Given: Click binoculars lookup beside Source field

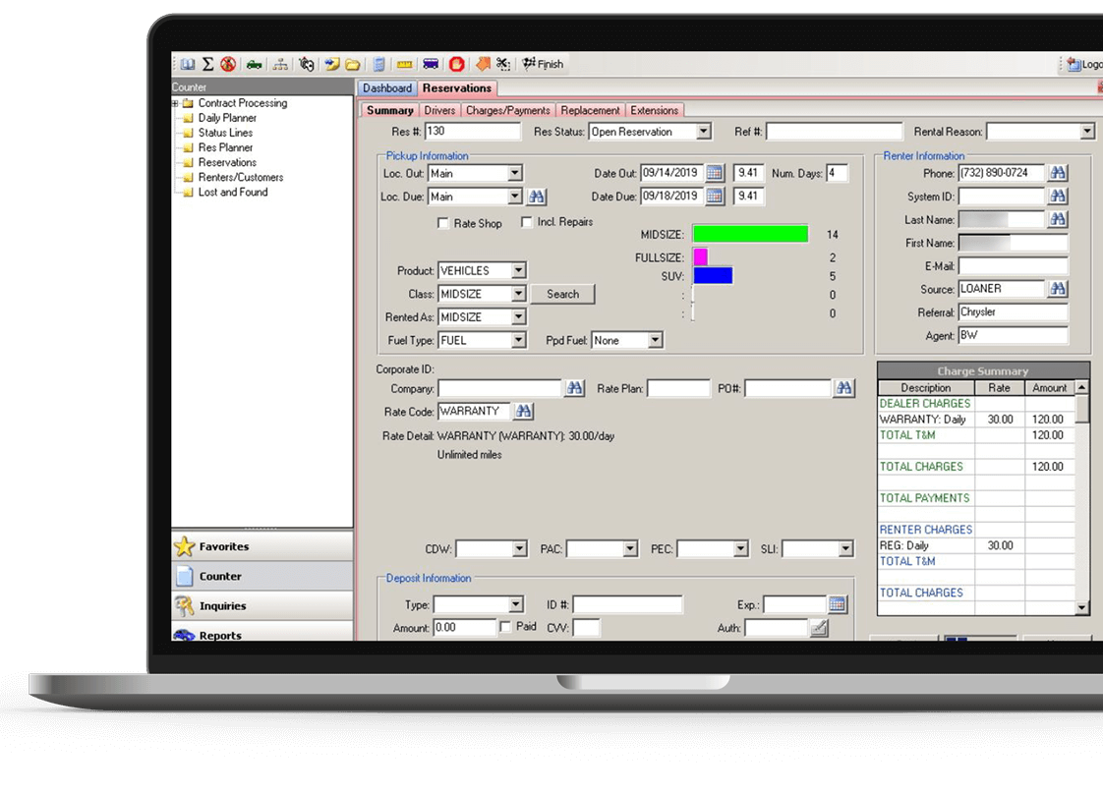Looking at the screenshot, I should coord(1057,288).
